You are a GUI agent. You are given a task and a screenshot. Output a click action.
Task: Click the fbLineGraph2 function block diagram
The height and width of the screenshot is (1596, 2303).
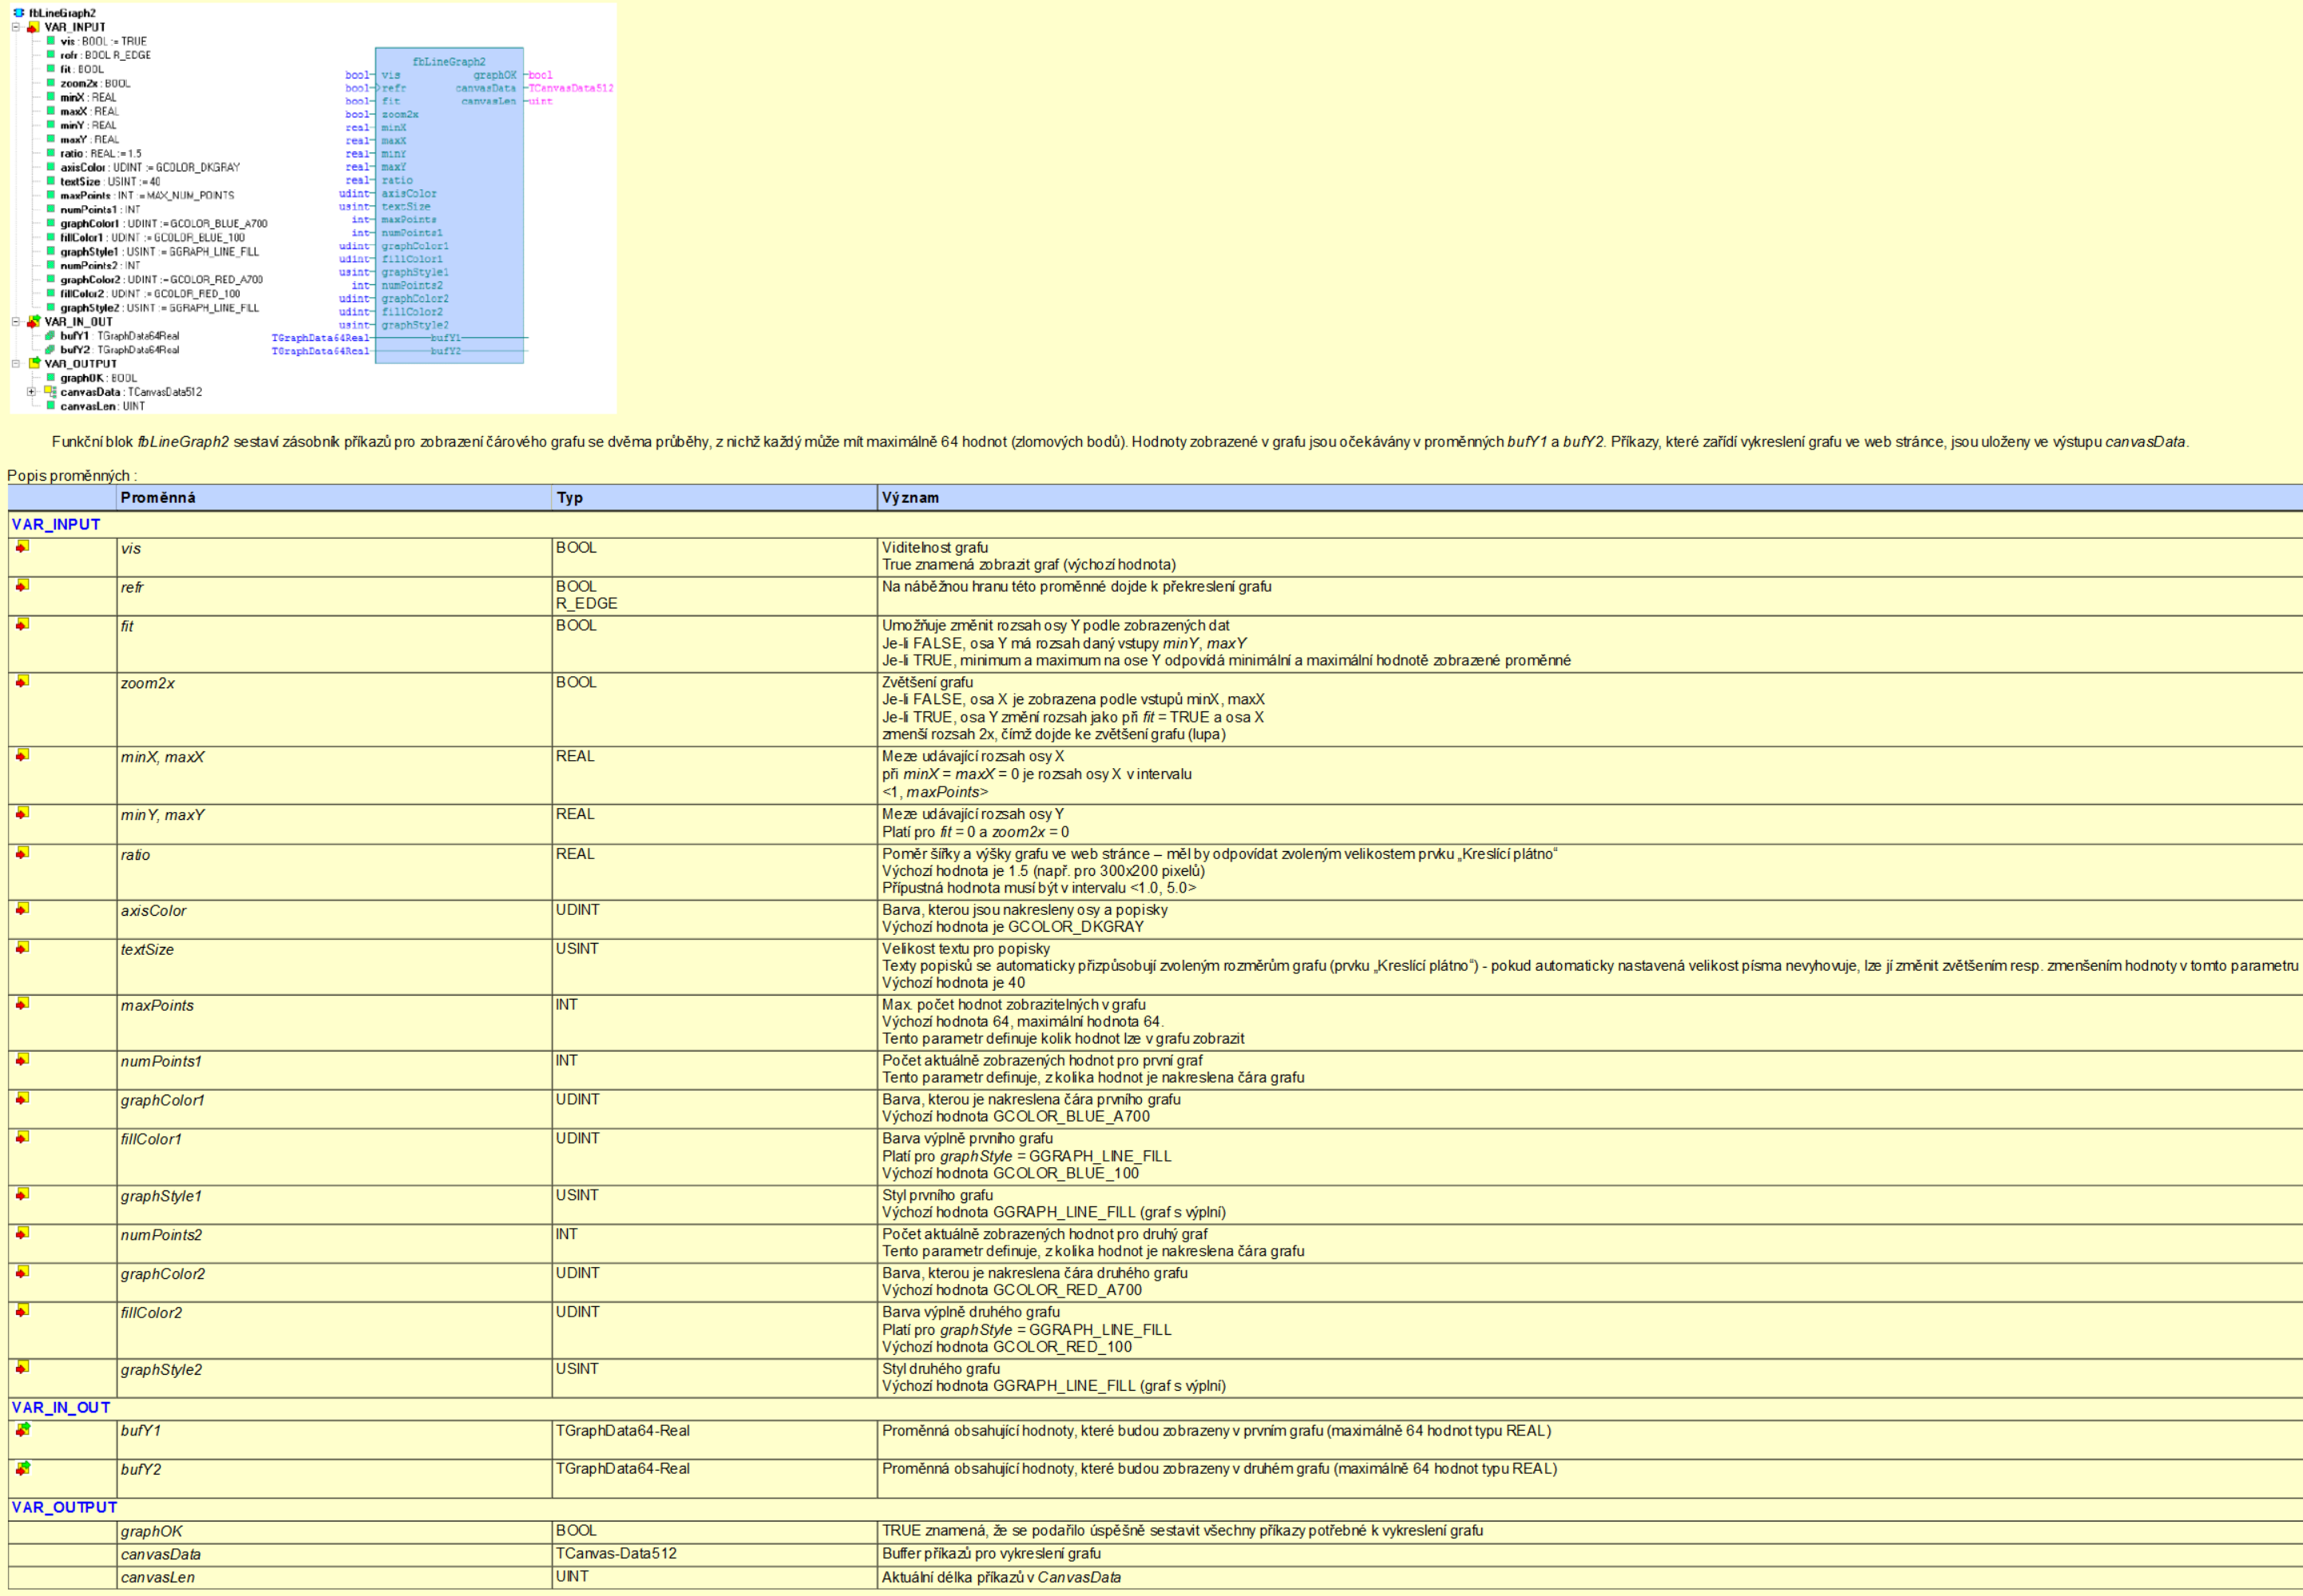click(x=449, y=205)
